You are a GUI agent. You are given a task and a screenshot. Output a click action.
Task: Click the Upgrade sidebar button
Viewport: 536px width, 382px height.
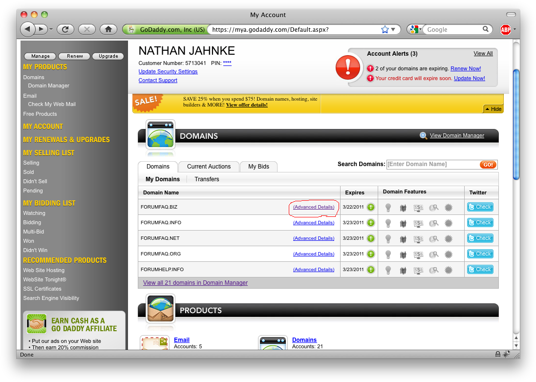tap(108, 56)
